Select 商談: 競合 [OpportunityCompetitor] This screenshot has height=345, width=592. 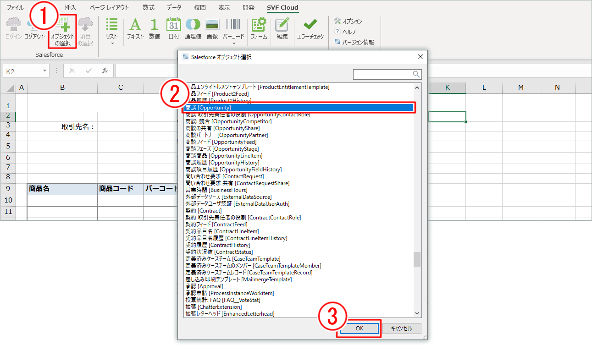click(228, 121)
